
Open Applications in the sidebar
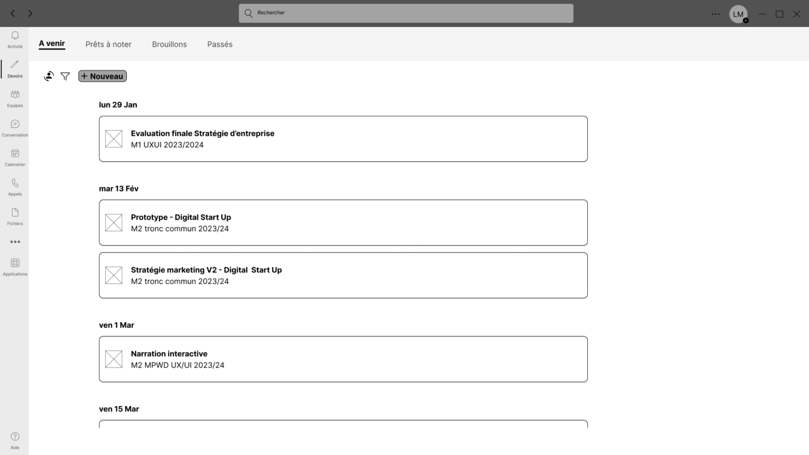pos(15,263)
